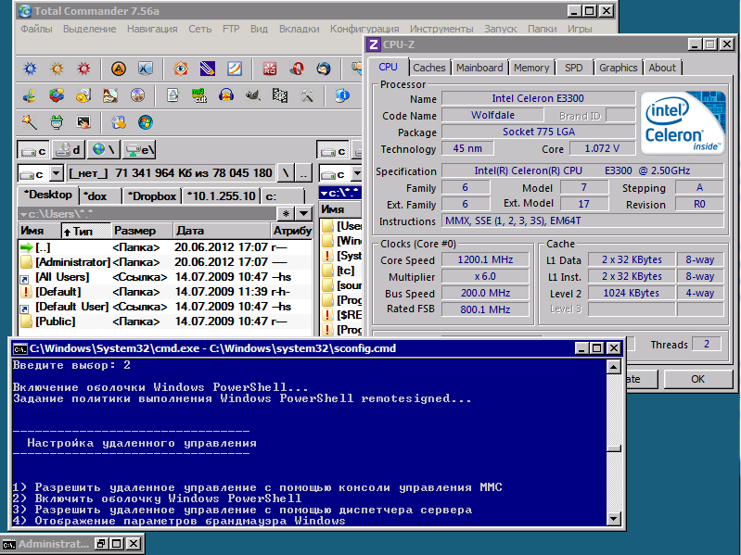Image resolution: width=741 pixels, height=555 pixels.
Task: Open network neighborhood drive button in left panel
Action: [103, 150]
